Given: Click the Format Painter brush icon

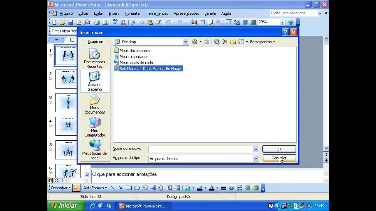Looking at the screenshot, I should [158, 22].
